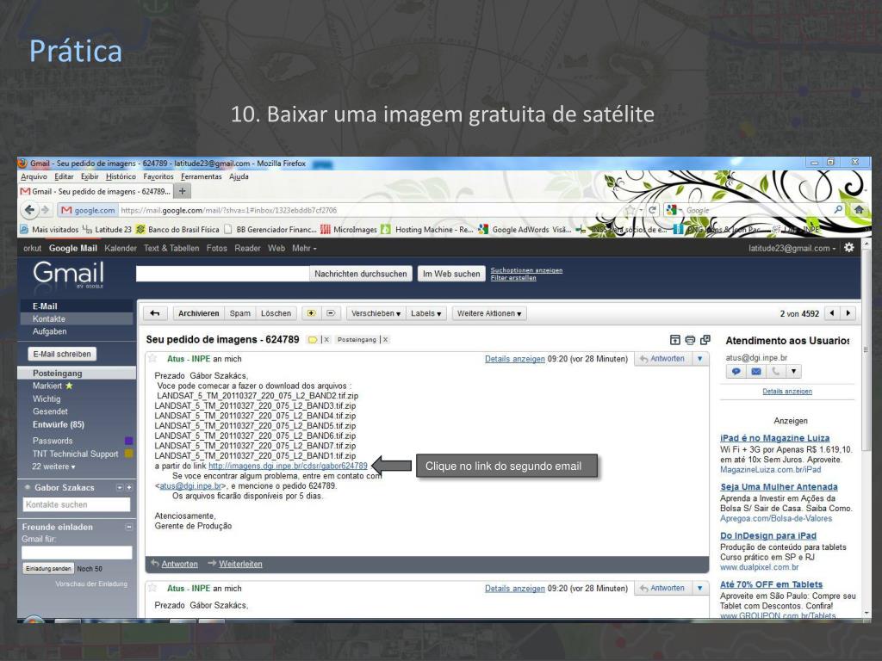Image resolution: width=882 pixels, height=661 pixels.
Task: Go back with the Firefox back arrow
Action: click(29, 210)
